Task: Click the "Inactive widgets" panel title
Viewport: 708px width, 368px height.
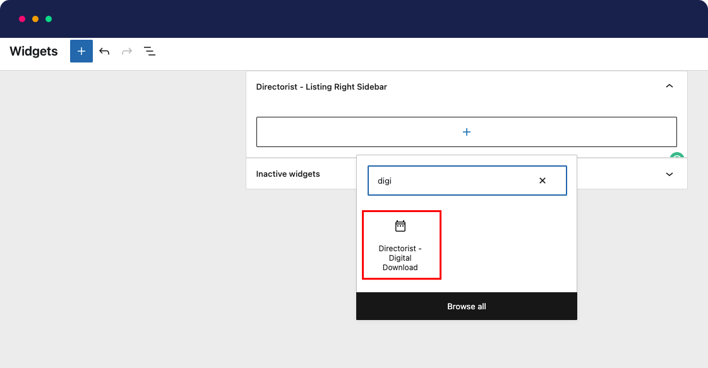Action: click(288, 174)
